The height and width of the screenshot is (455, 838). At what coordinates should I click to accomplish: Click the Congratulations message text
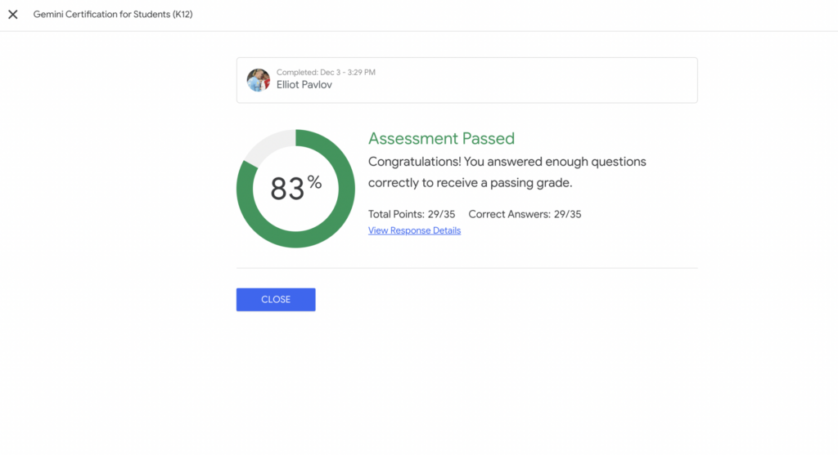(x=507, y=172)
